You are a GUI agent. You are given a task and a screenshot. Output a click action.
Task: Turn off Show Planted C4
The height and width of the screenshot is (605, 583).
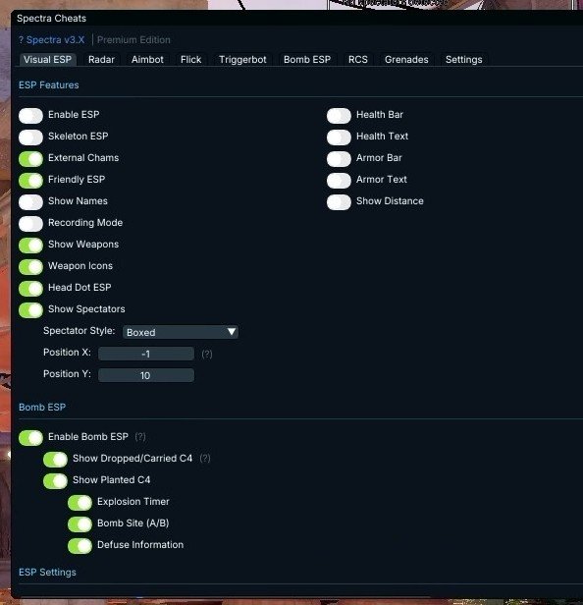pyautogui.click(x=56, y=480)
